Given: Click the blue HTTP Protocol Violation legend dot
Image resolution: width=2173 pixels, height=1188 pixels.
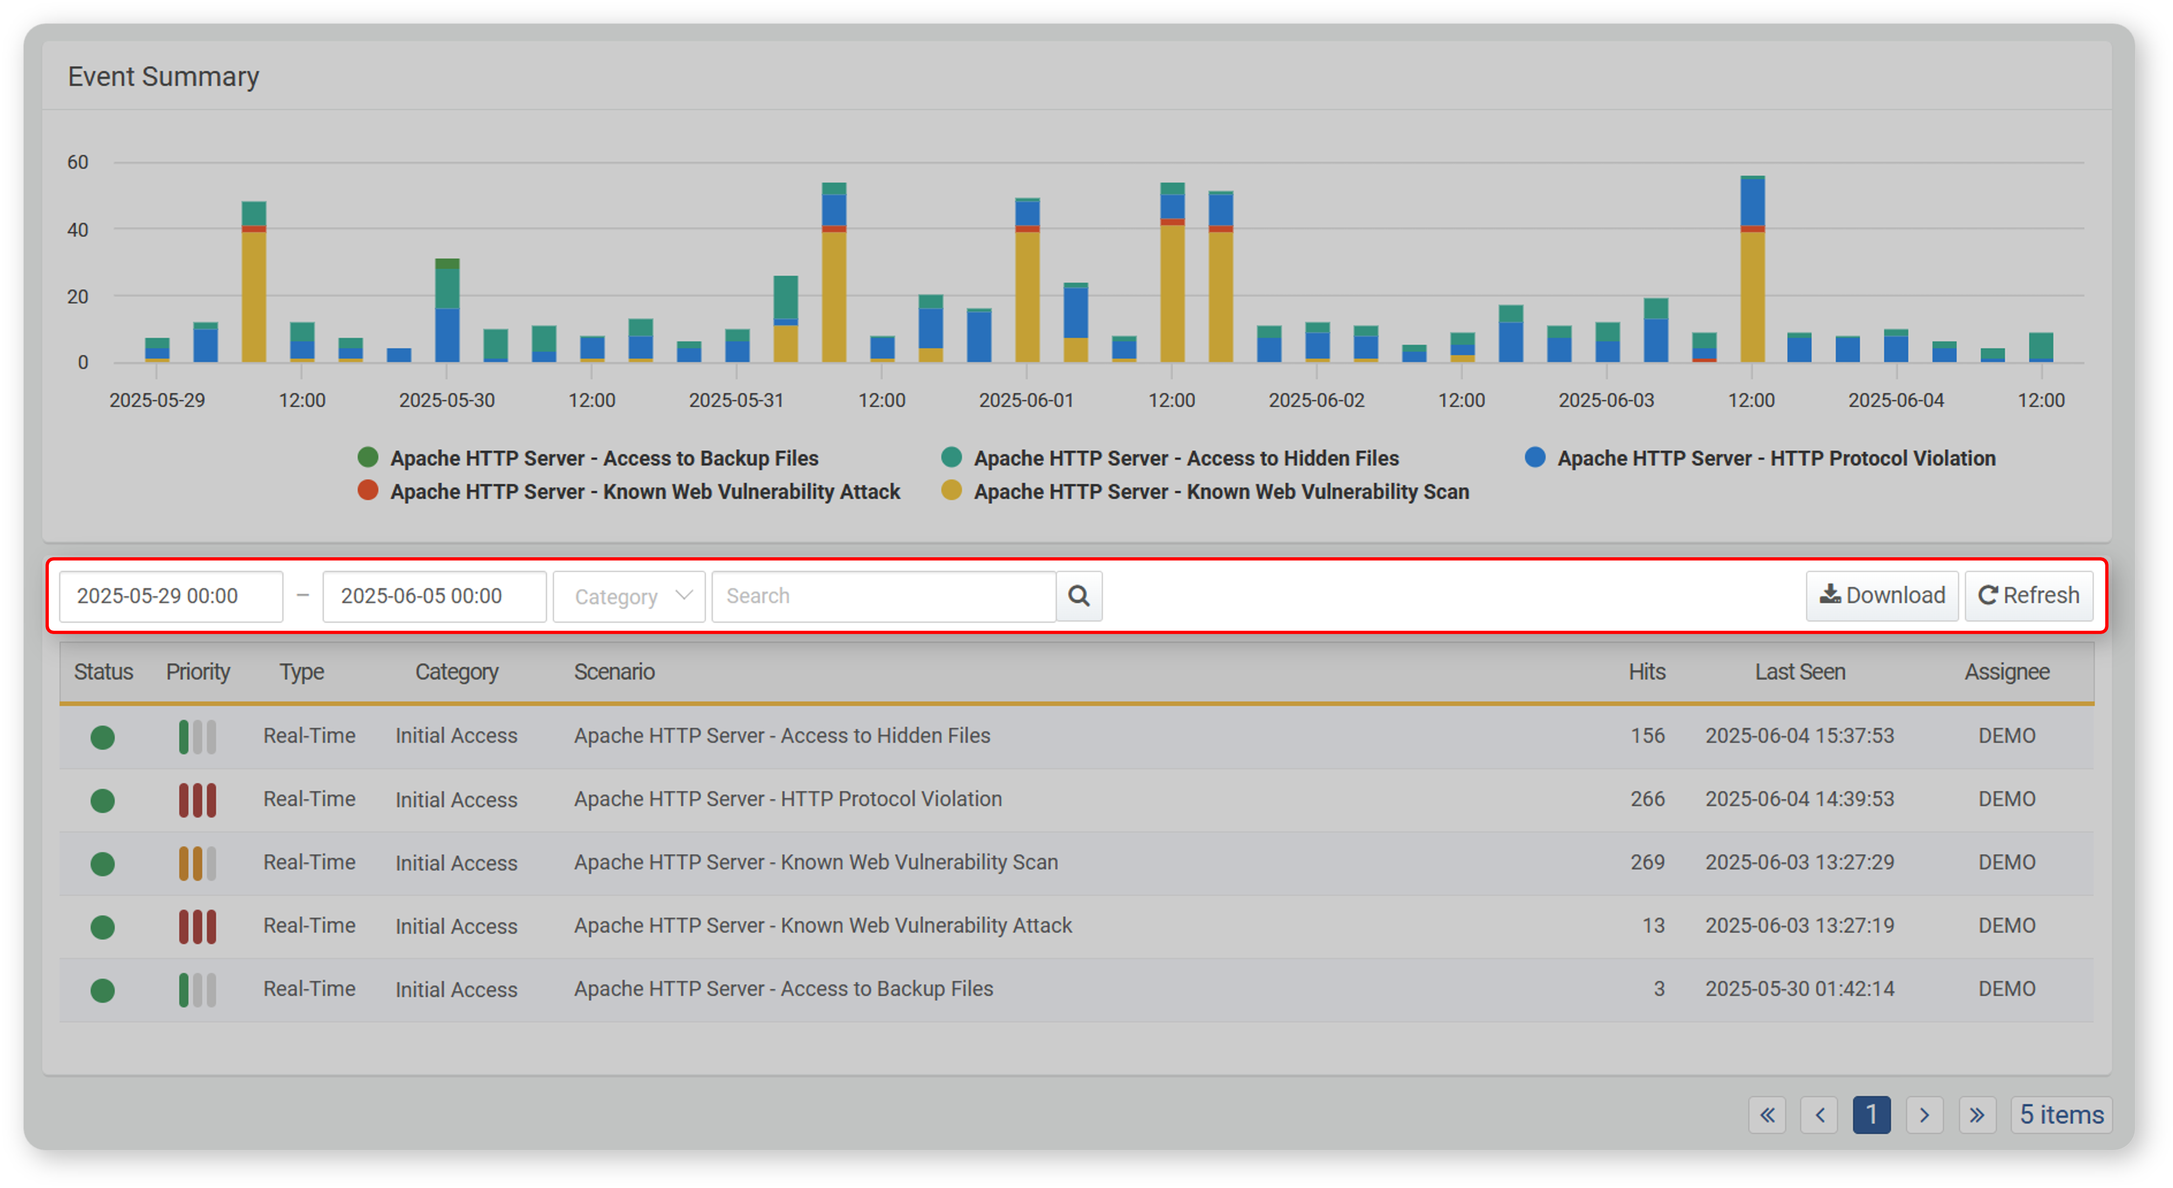Looking at the screenshot, I should point(1536,457).
